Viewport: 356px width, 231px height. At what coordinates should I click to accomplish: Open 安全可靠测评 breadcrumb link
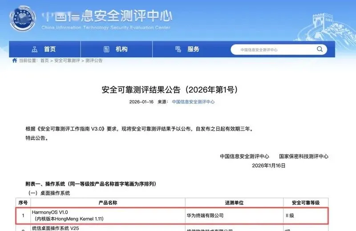coord(67,60)
